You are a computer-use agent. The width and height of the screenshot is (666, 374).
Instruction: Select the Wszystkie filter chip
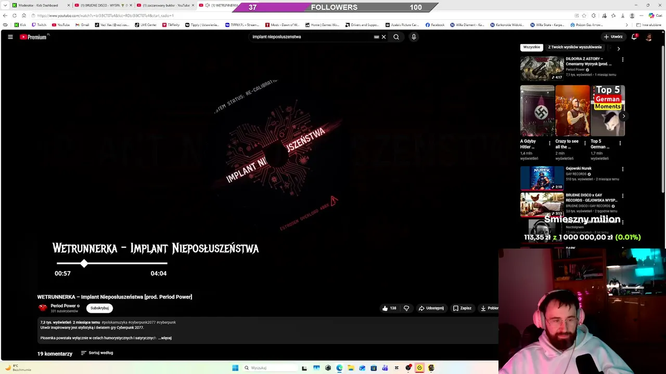531,47
